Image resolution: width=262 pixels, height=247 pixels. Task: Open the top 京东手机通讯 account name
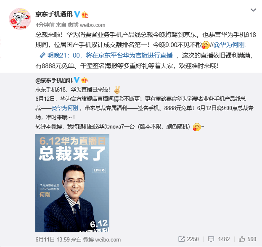54,14
